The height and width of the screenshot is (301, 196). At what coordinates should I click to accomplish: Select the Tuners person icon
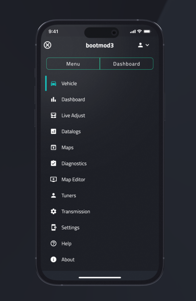tap(53, 195)
